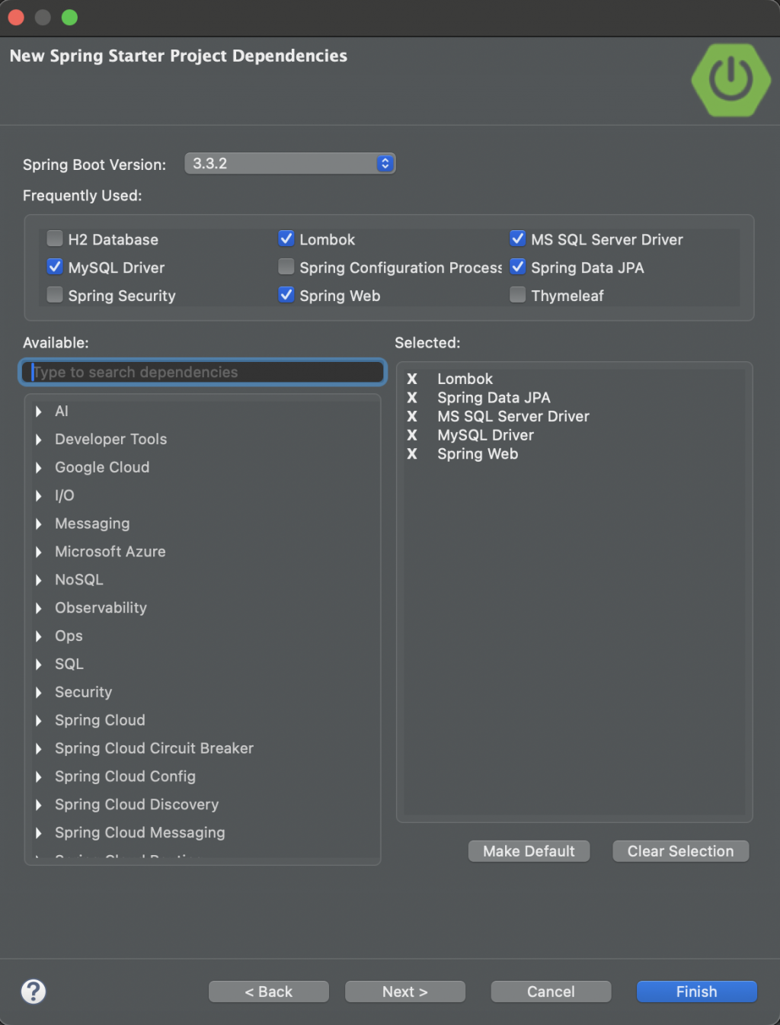Viewport: 780px width, 1025px height.
Task: Remove Spring Data JPA using its X icon
Action: tap(412, 398)
